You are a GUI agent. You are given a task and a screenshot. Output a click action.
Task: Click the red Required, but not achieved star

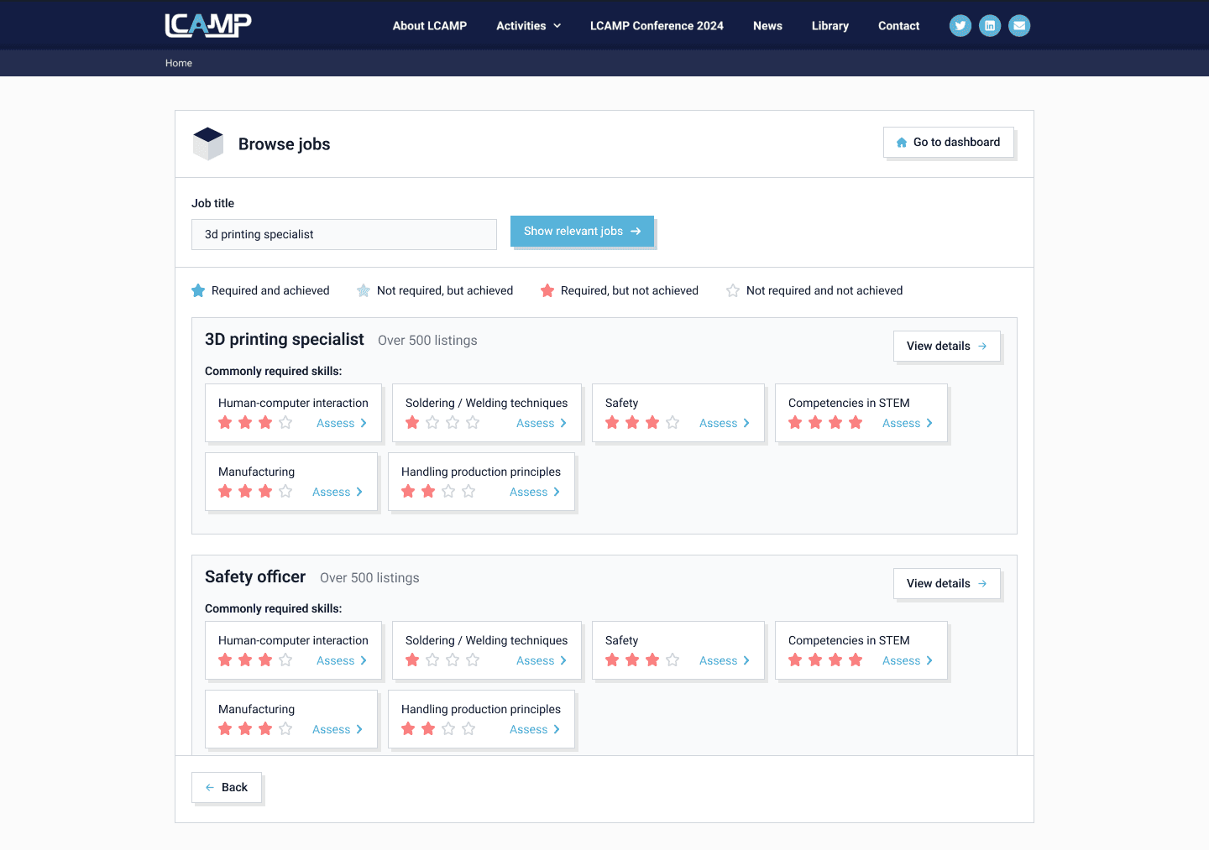click(547, 290)
